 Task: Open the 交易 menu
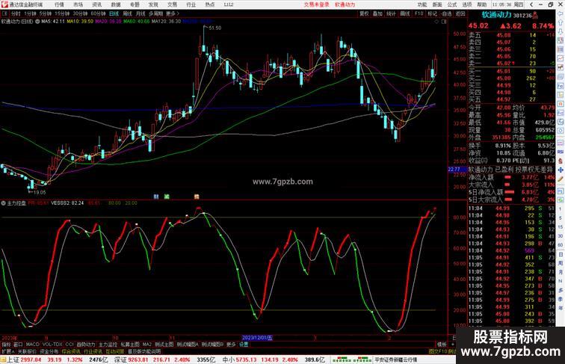172,4
